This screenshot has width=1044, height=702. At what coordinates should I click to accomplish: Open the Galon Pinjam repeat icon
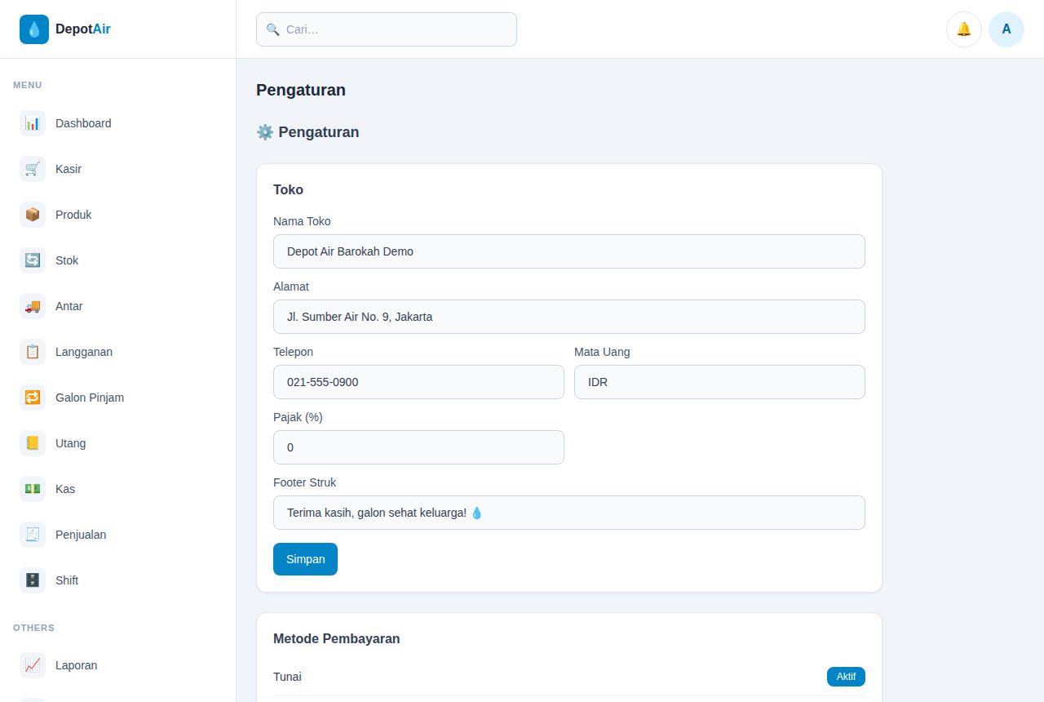click(33, 398)
